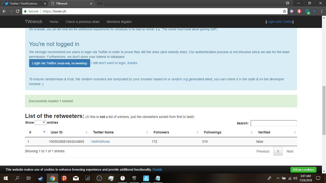326x183 pixels.
Task: Focus the retweeters Search field
Action: [274, 123]
